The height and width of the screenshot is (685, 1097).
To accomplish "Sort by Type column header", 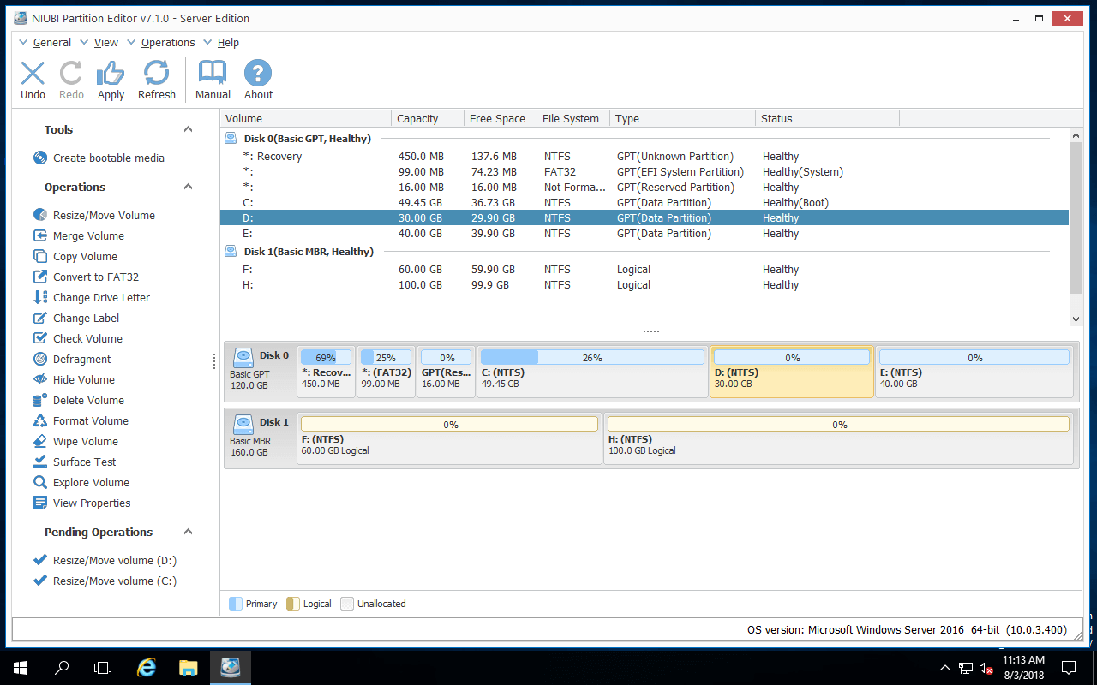I will pos(683,118).
